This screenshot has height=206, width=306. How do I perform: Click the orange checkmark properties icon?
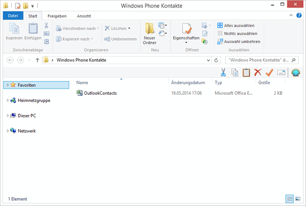(269, 72)
